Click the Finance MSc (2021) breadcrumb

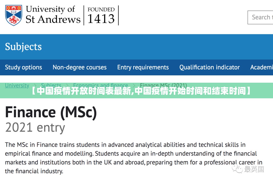pyautogui.click(x=163, y=85)
